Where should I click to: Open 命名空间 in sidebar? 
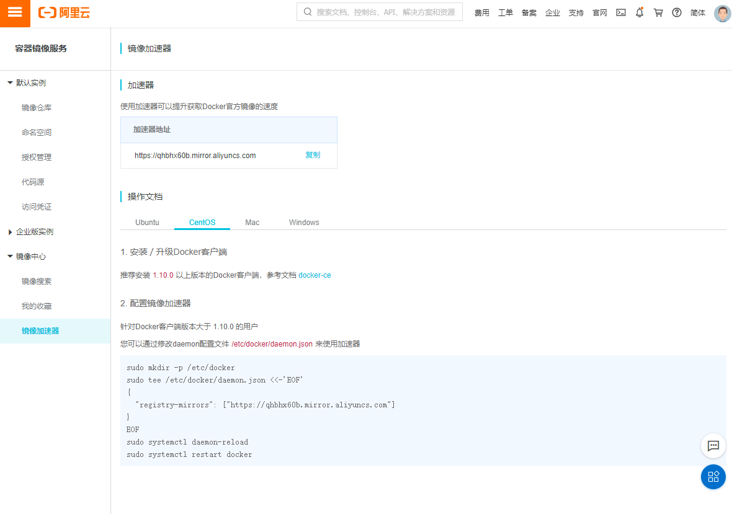[x=37, y=133]
